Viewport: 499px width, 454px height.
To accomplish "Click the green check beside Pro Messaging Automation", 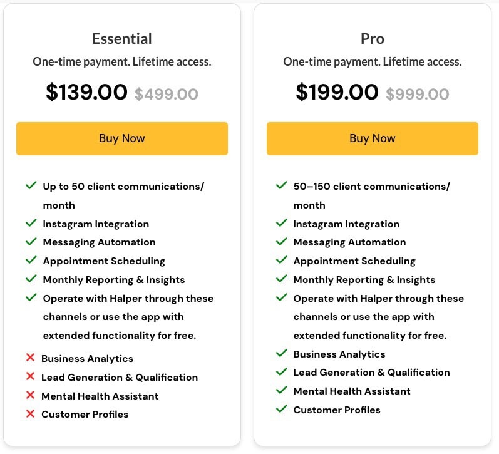I will (x=281, y=241).
